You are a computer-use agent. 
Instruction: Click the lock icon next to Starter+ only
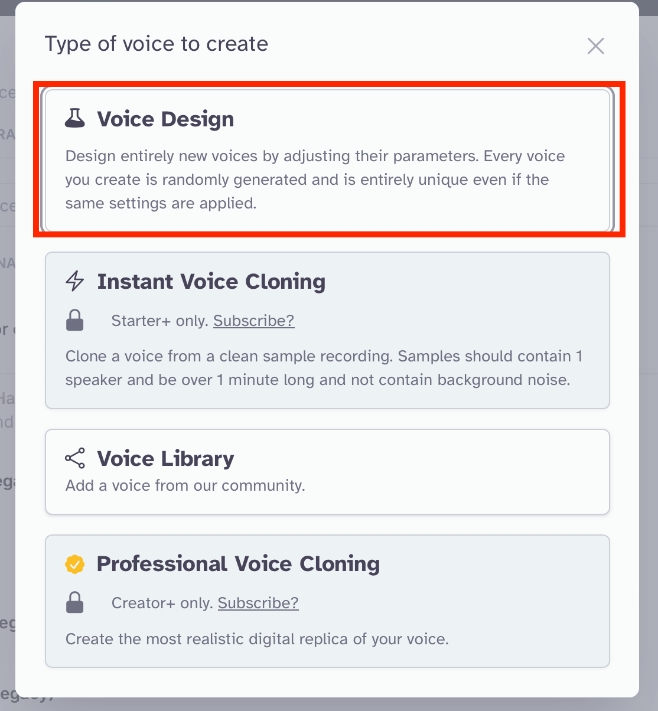74,321
